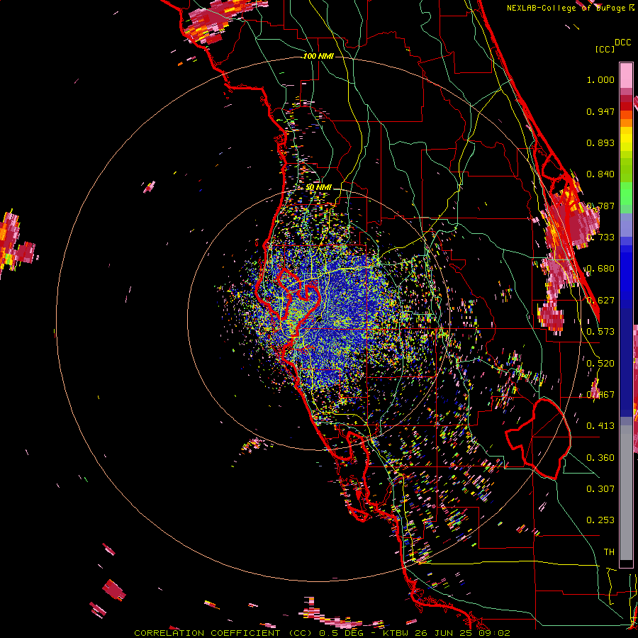Click the 09:02 timestamp
The width and height of the screenshot is (638, 638).
pyautogui.click(x=496, y=633)
